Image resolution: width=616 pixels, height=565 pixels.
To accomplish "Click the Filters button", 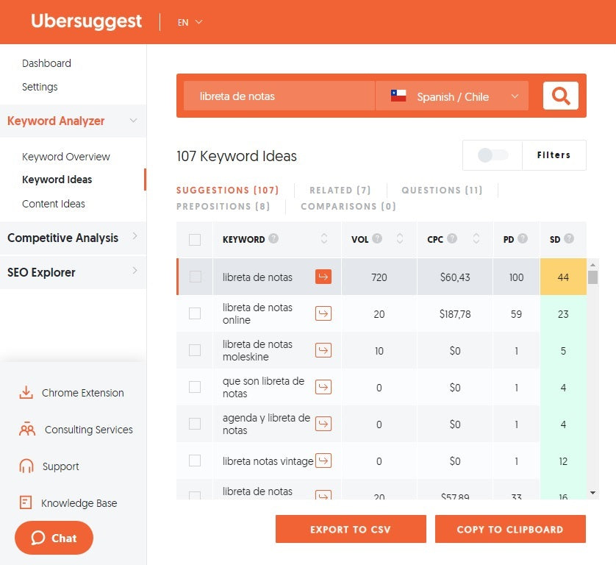I will click(554, 155).
